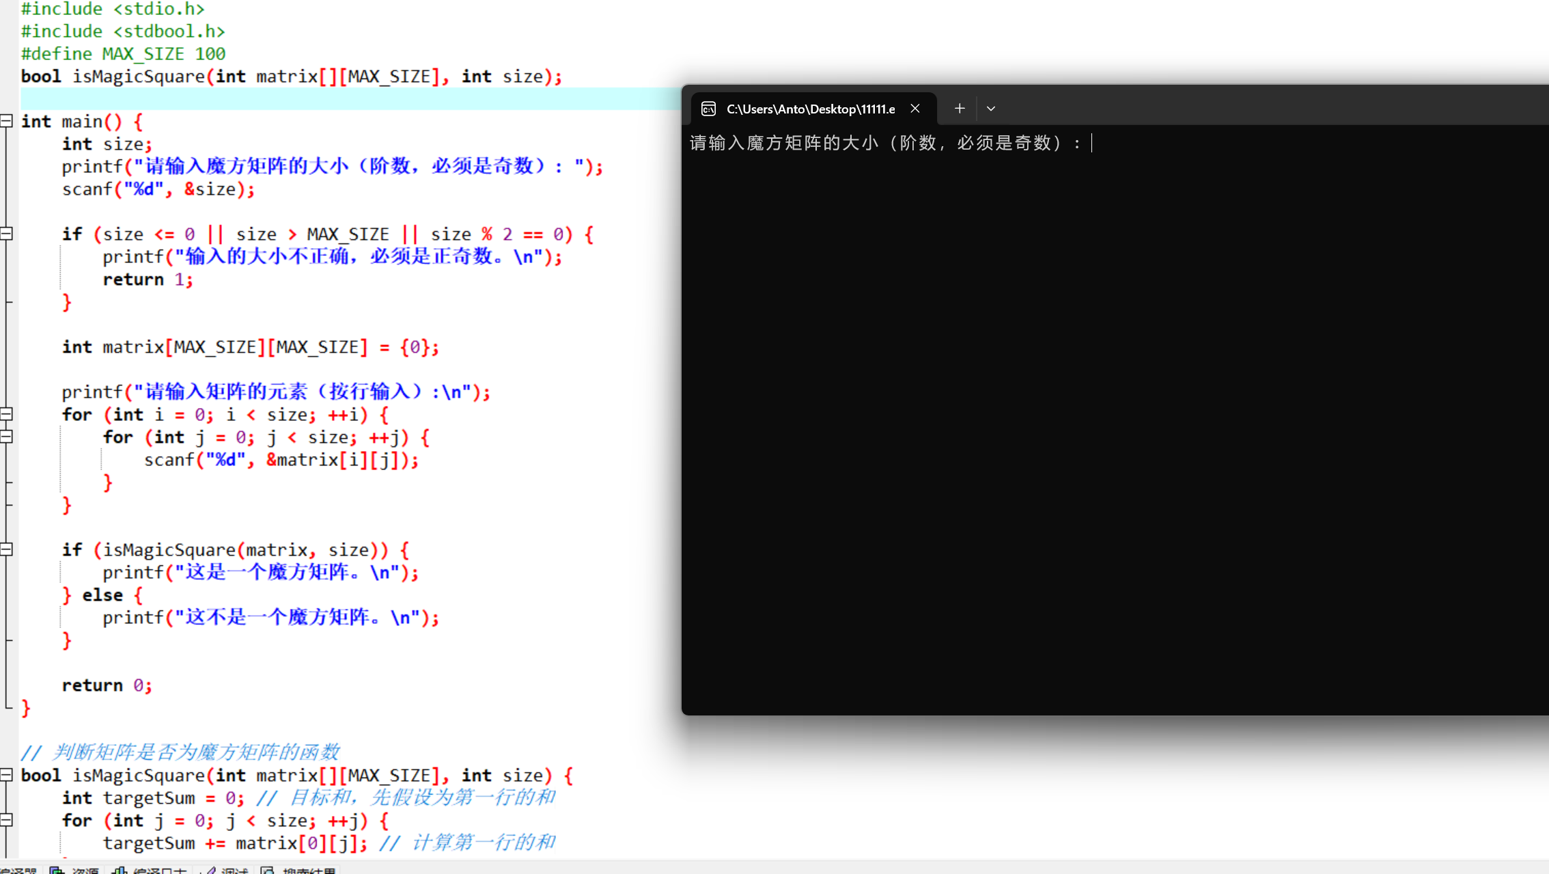This screenshot has height=874, width=1549.
Task: Collapse the size validation if-block fold
Action: 7,234
